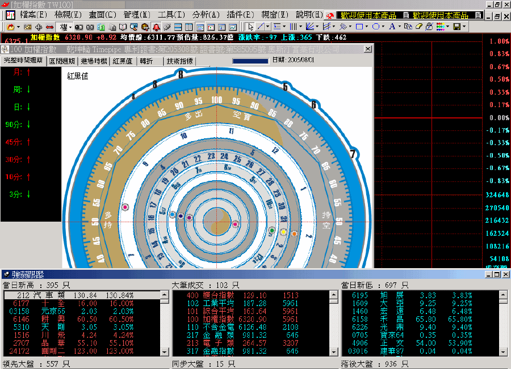511x369 pixels.
Task: Click the open book icon
Action: pos(123,27)
